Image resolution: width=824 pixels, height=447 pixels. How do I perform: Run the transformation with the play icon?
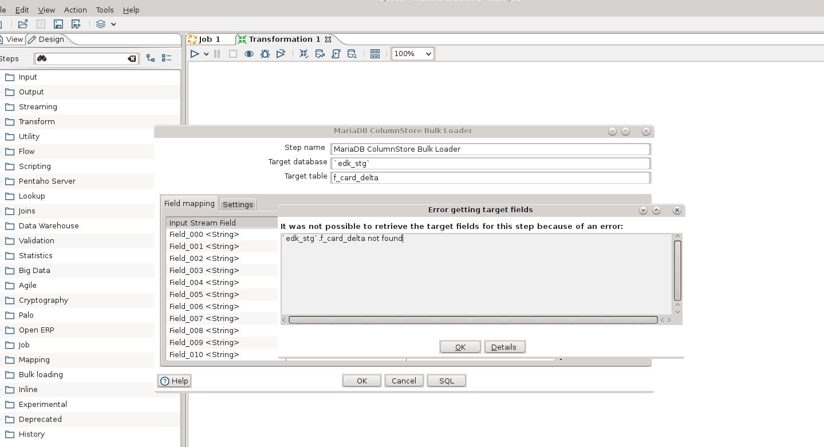click(195, 54)
